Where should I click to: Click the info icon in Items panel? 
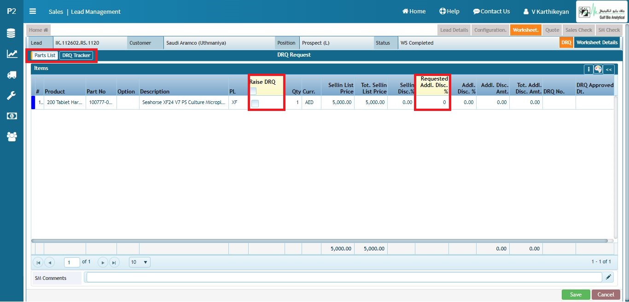[588, 69]
